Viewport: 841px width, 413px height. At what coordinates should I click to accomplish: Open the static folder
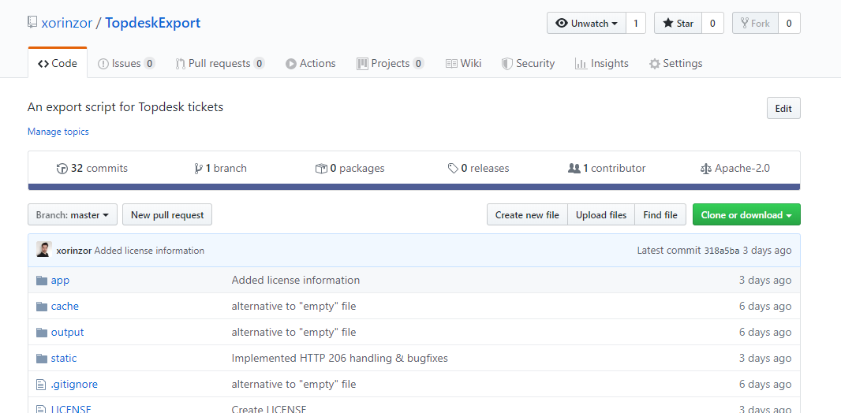(x=64, y=359)
